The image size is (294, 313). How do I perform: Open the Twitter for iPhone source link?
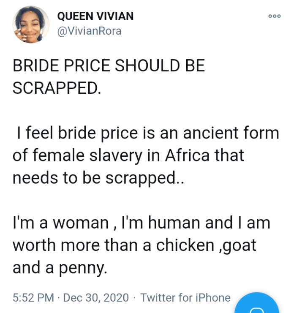tap(185, 298)
